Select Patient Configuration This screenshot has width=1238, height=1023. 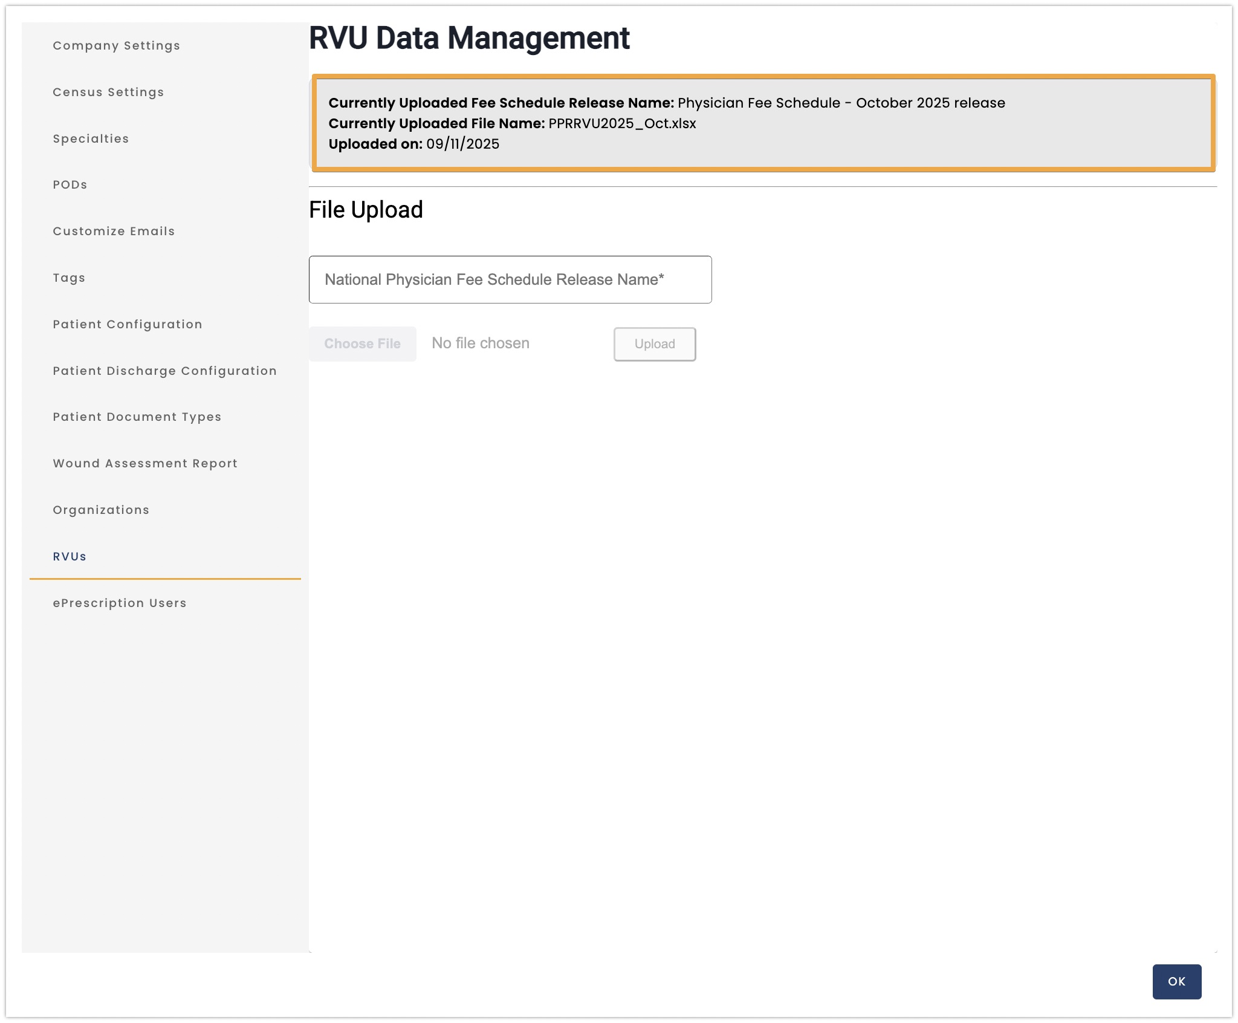[127, 324]
